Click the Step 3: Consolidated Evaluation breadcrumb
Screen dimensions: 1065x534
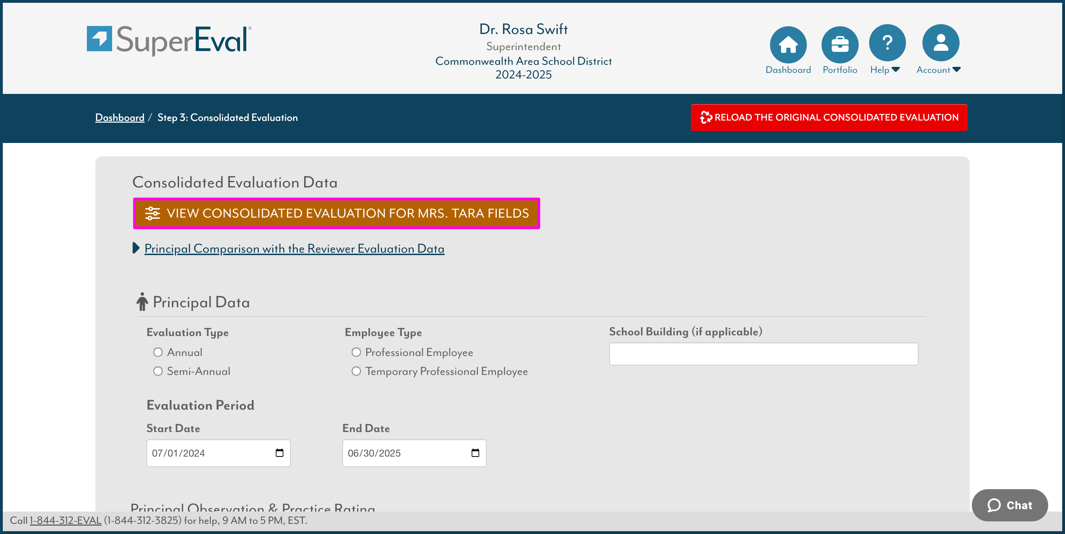coord(227,117)
